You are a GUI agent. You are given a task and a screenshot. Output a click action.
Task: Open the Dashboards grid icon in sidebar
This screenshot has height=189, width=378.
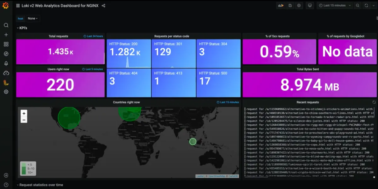[x=6, y=44]
